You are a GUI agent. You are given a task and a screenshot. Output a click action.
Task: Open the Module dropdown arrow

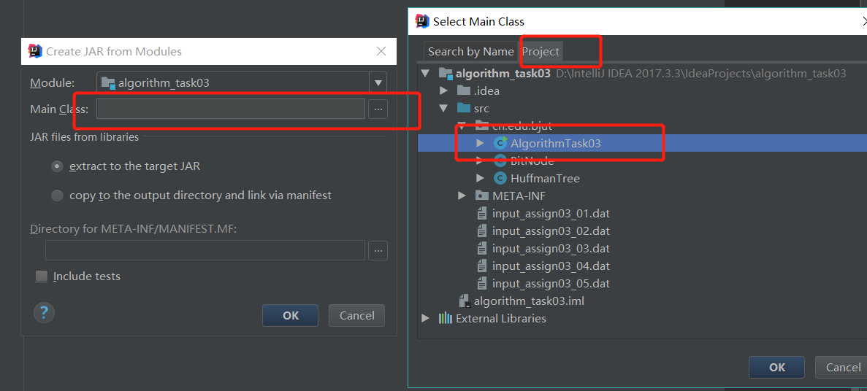point(378,83)
